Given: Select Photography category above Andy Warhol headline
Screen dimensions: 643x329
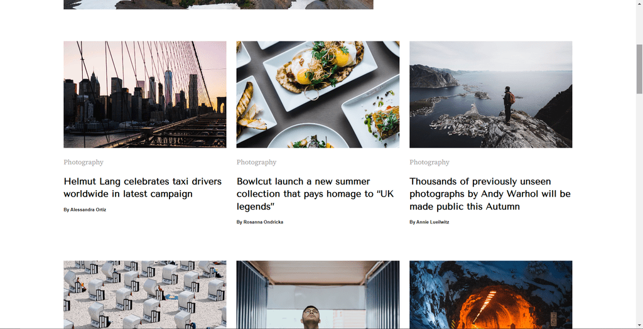Looking at the screenshot, I should click(x=430, y=162).
